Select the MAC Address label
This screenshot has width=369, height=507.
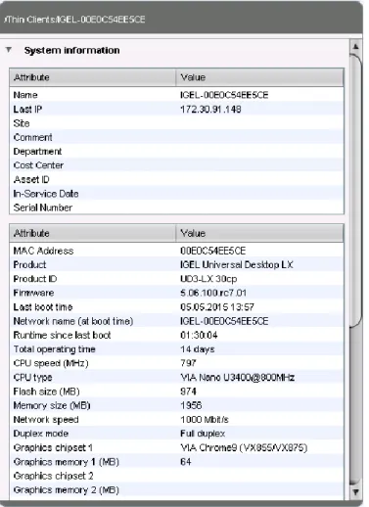pyautogui.click(x=43, y=251)
